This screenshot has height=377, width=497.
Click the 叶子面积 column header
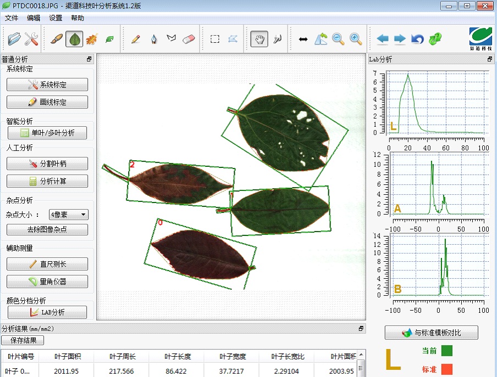pos(68,357)
